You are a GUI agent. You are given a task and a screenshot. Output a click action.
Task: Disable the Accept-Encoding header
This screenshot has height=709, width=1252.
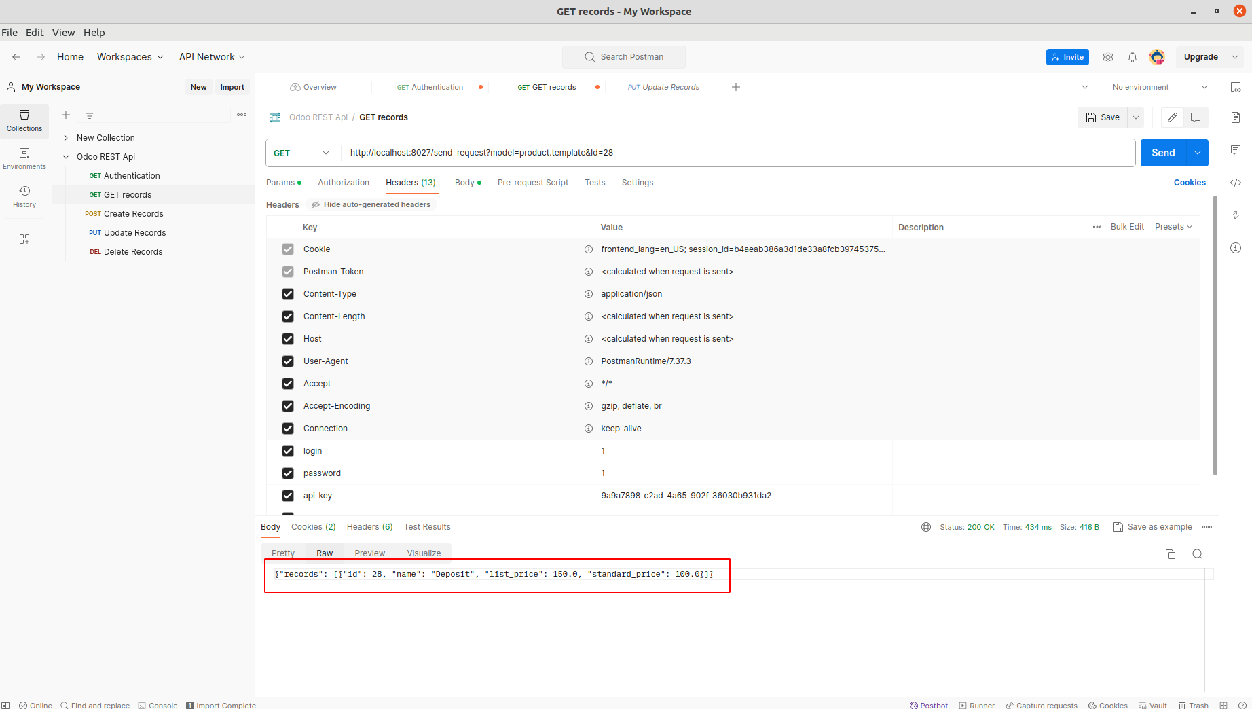[288, 406]
